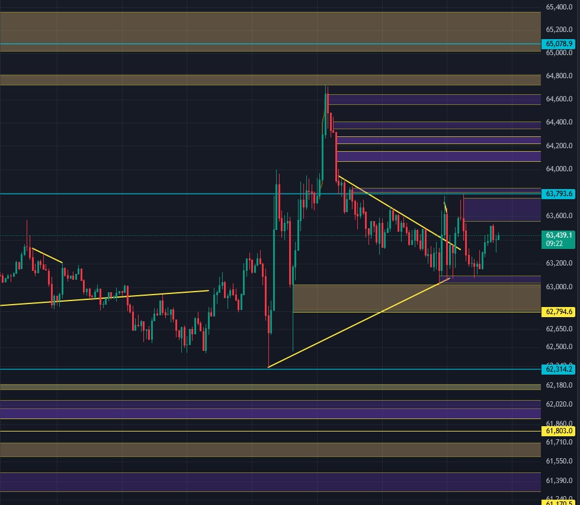Viewport: 580px width, 505px height.
Task: Click the 63,200.0 price scale value
Action: [x=559, y=263]
